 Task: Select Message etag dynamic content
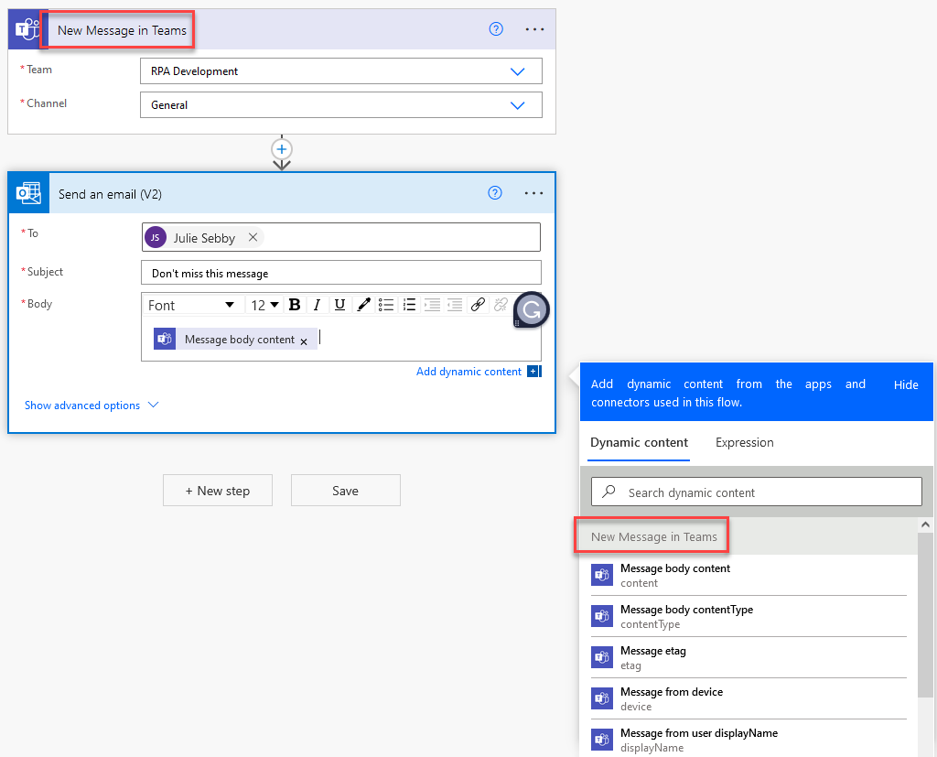click(x=749, y=657)
